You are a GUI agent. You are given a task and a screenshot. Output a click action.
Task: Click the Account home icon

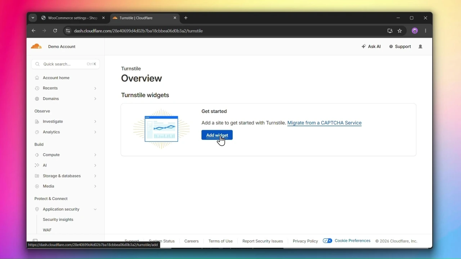[37, 78]
